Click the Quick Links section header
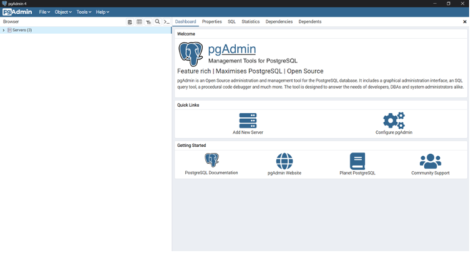Viewport: 471px width, 253px height. pos(188,105)
